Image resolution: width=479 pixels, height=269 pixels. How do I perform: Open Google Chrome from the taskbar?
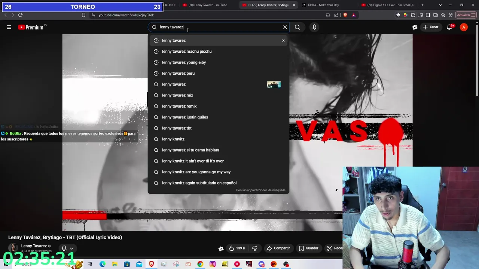[200, 264]
